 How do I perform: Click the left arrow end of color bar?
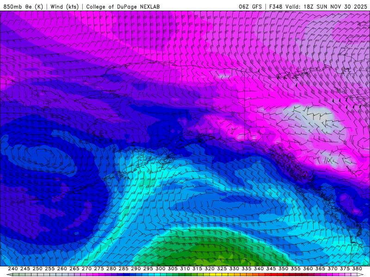[9, 275]
